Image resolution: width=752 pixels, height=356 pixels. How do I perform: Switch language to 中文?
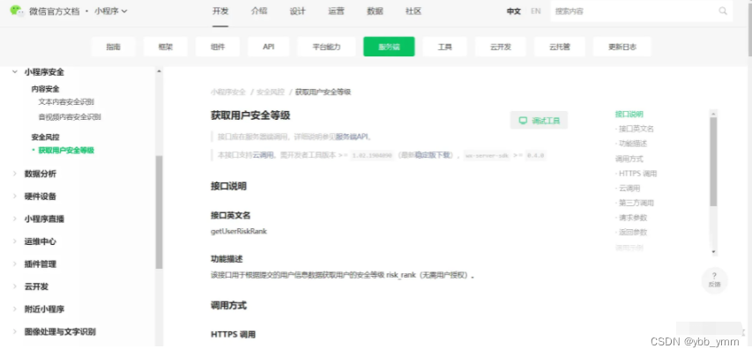point(514,11)
